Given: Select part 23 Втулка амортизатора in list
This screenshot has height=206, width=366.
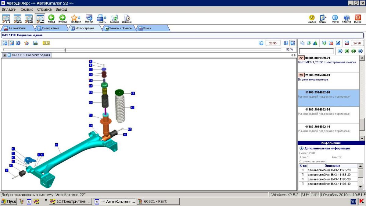Looking at the screenshot, I should pyautogui.click(x=328, y=81).
